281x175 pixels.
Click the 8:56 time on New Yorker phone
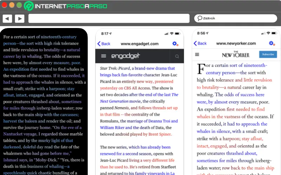click(x=201, y=33)
